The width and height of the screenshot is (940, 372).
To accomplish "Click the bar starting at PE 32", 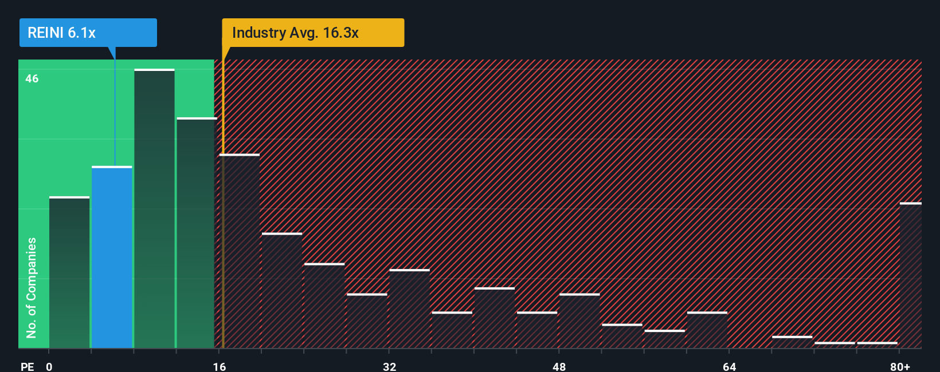I will [409, 308].
